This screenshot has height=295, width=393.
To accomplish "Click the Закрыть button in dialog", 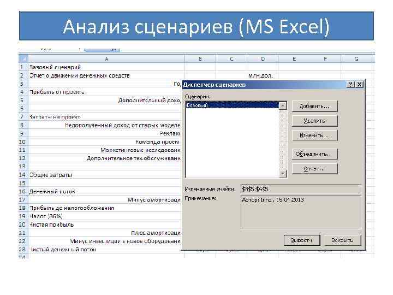I will tap(343, 240).
